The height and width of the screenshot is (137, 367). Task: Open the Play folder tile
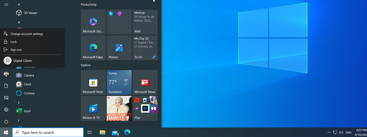(145, 108)
